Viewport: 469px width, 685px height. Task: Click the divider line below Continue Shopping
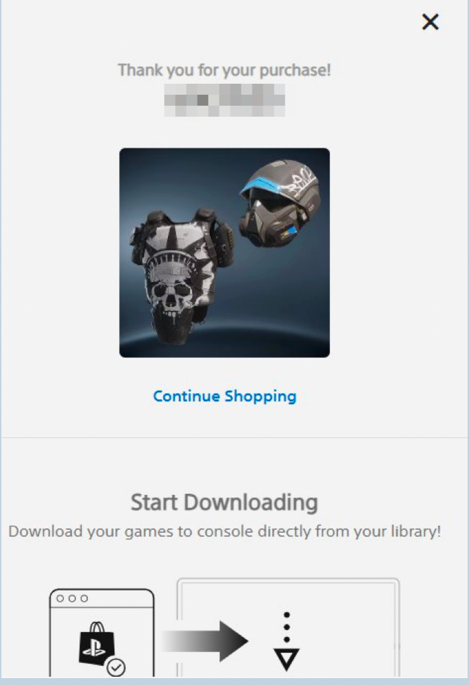coord(234,437)
